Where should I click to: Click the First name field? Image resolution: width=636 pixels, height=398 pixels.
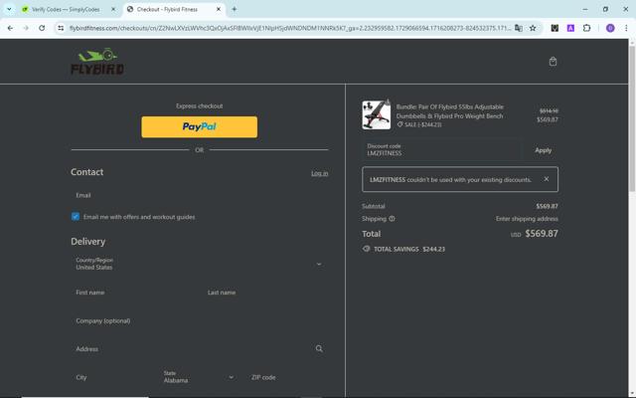[x=133, y=293]
